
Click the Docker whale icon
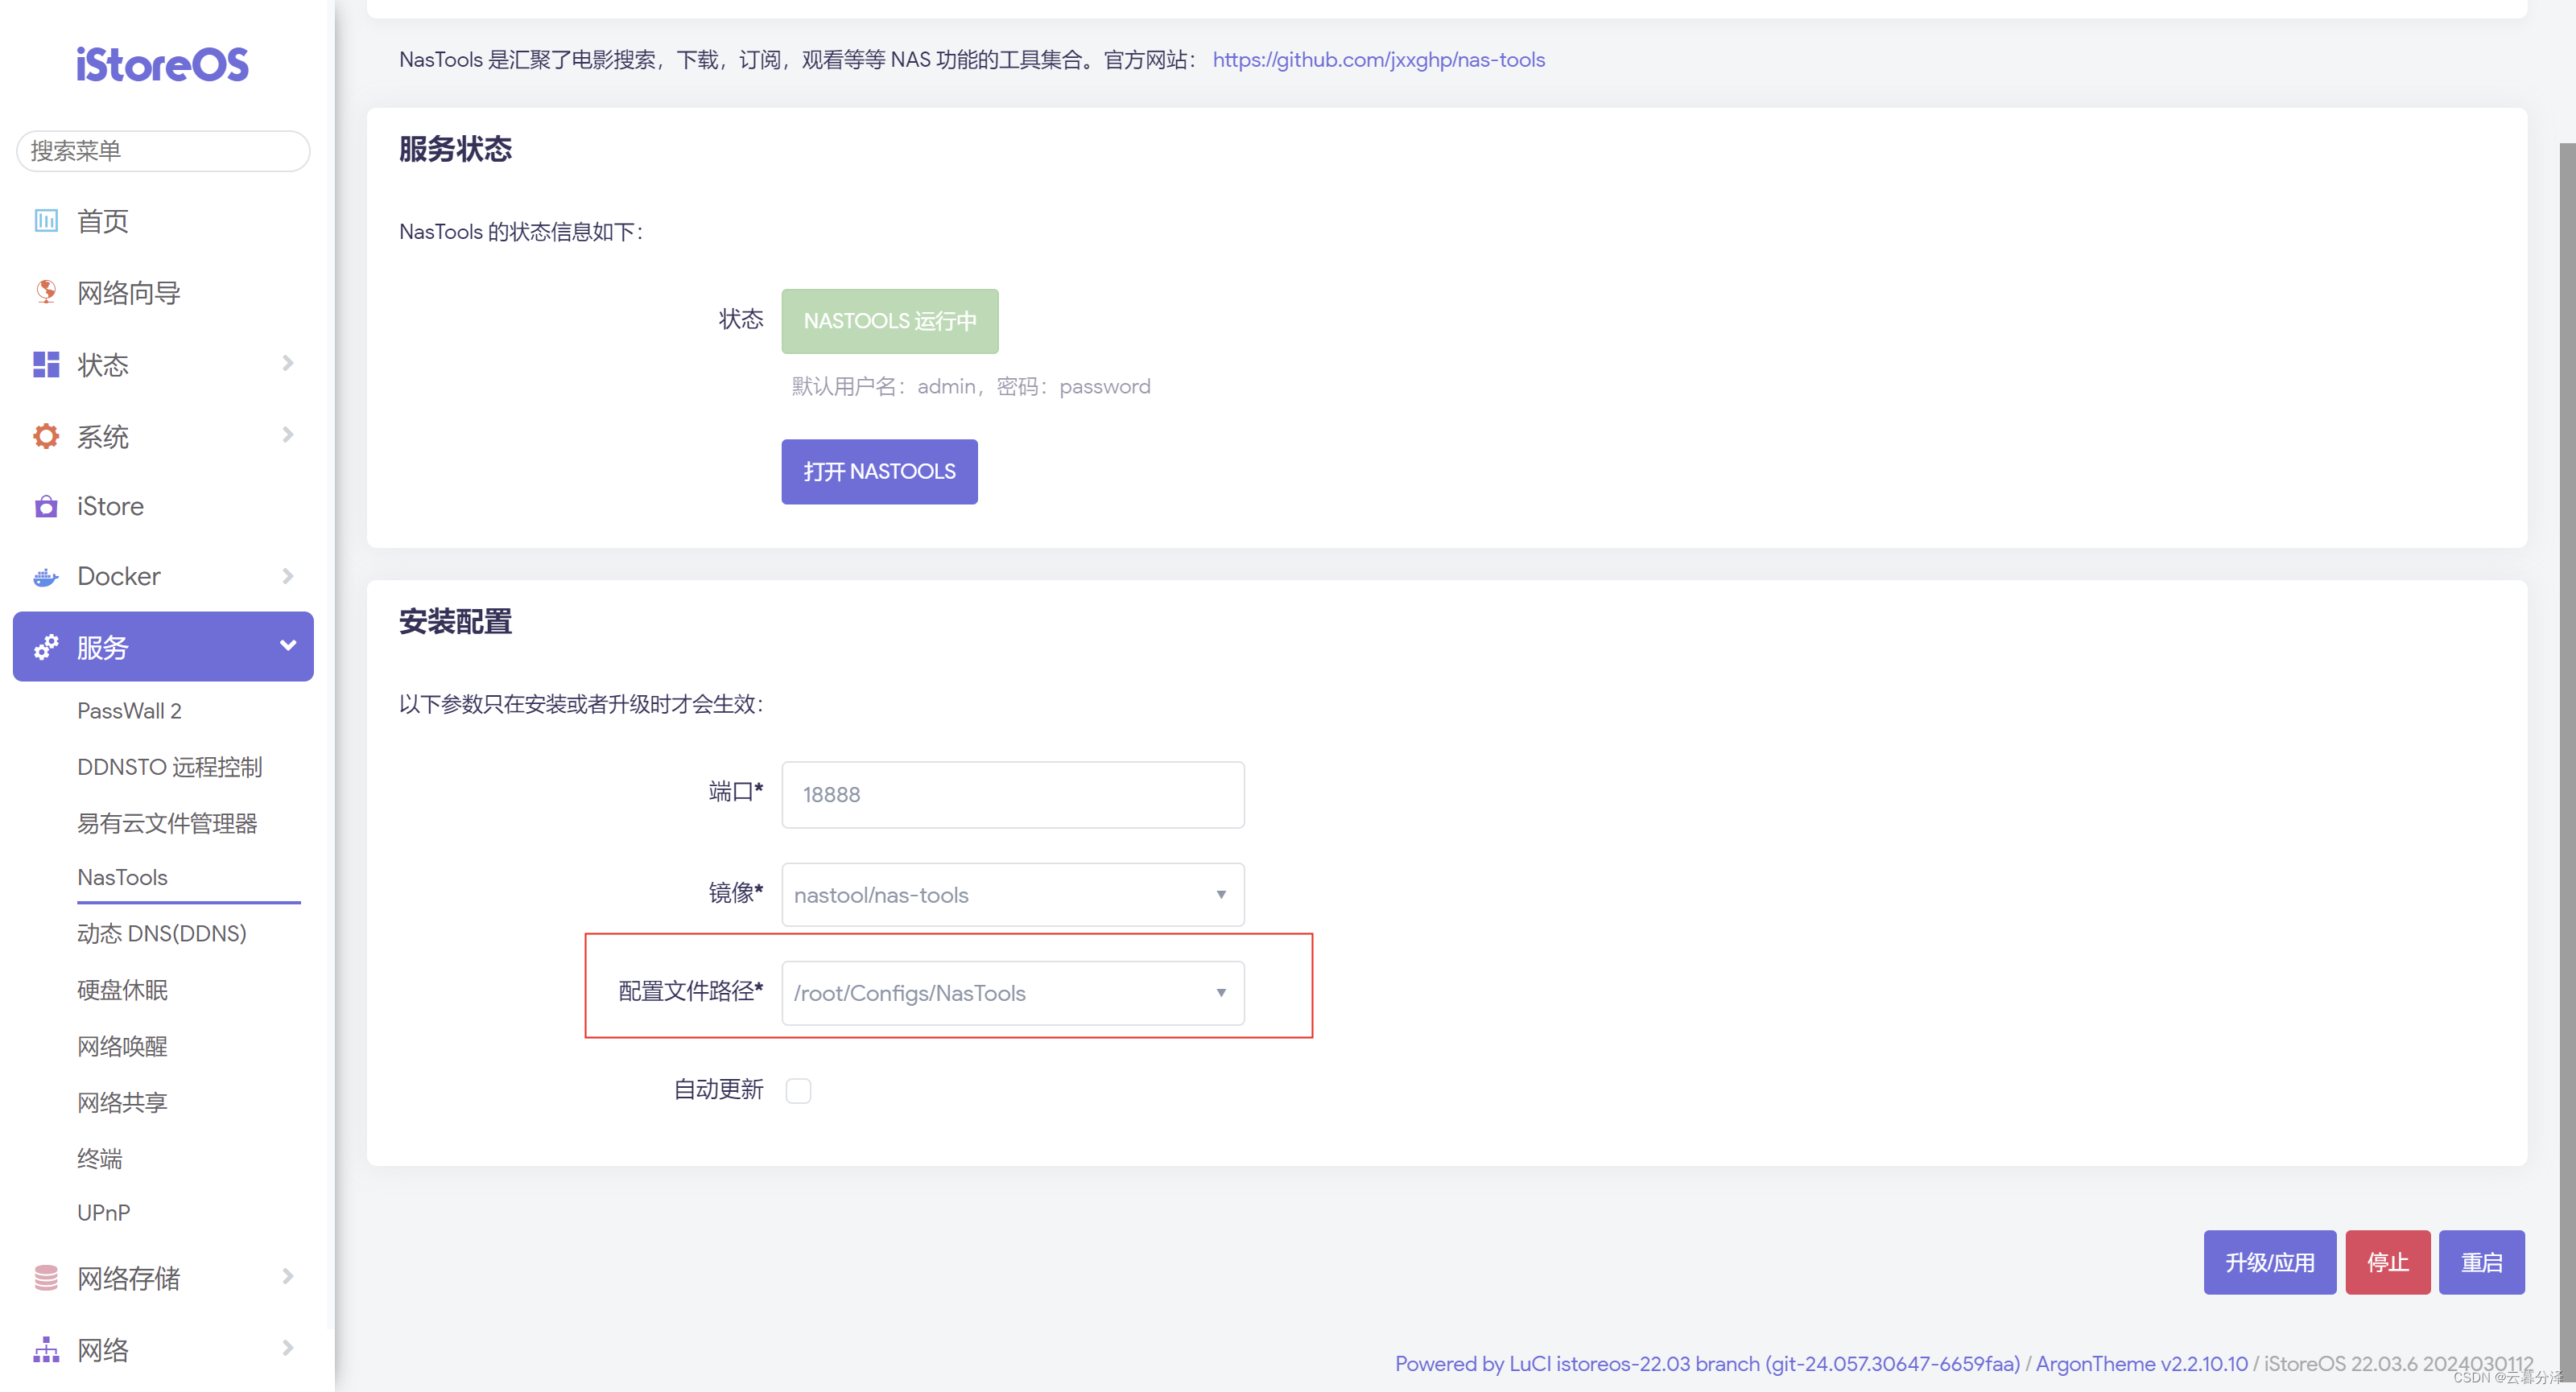(x=46, y=577)
